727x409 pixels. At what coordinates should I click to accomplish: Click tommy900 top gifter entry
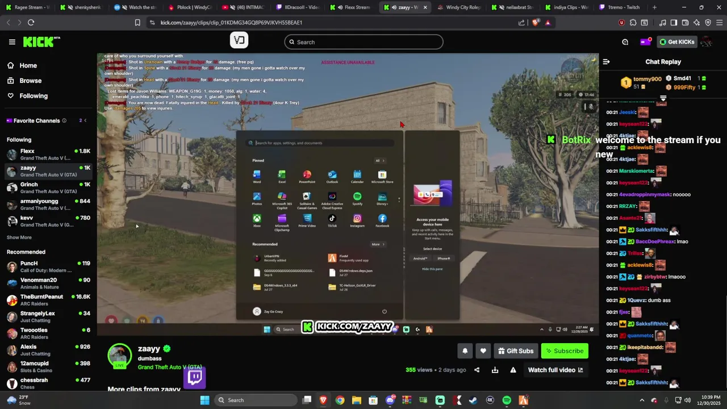[641, 83]
